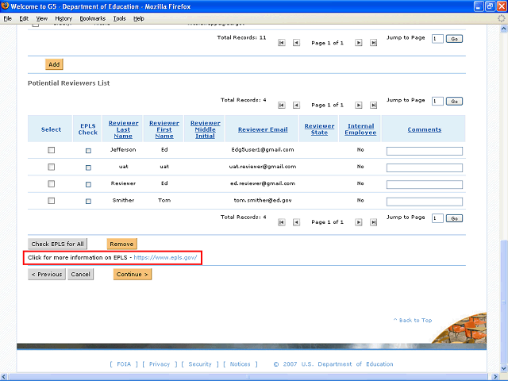508x381 pixels.
Task: Go to first page using icon below reviewers table
Action: click(x=281, y=223)
